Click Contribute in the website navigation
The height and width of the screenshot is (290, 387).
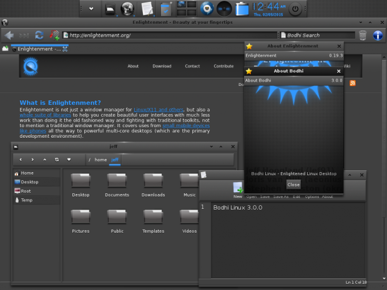coord(223,66)
